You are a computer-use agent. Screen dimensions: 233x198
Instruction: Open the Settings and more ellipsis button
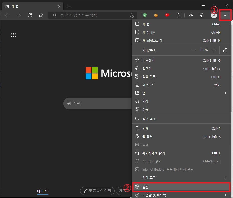click(x=225, y=15)
